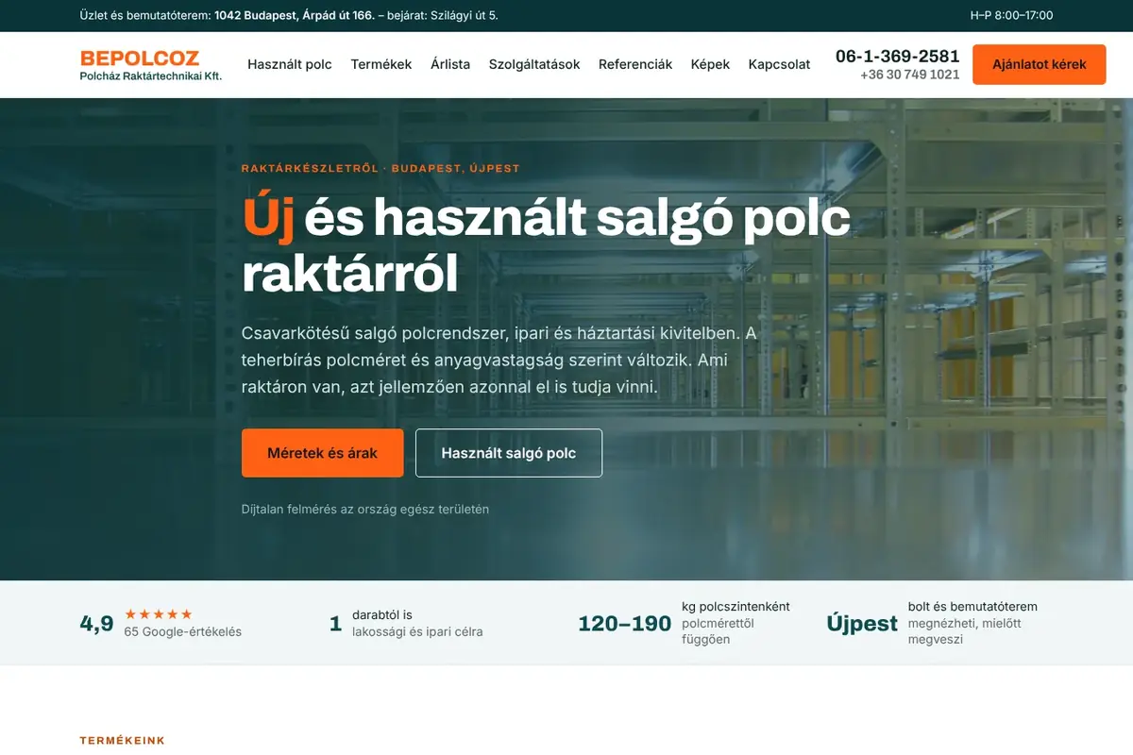Click the kg polcszintenként text
1133x755 pixels.
click(736, 606)
